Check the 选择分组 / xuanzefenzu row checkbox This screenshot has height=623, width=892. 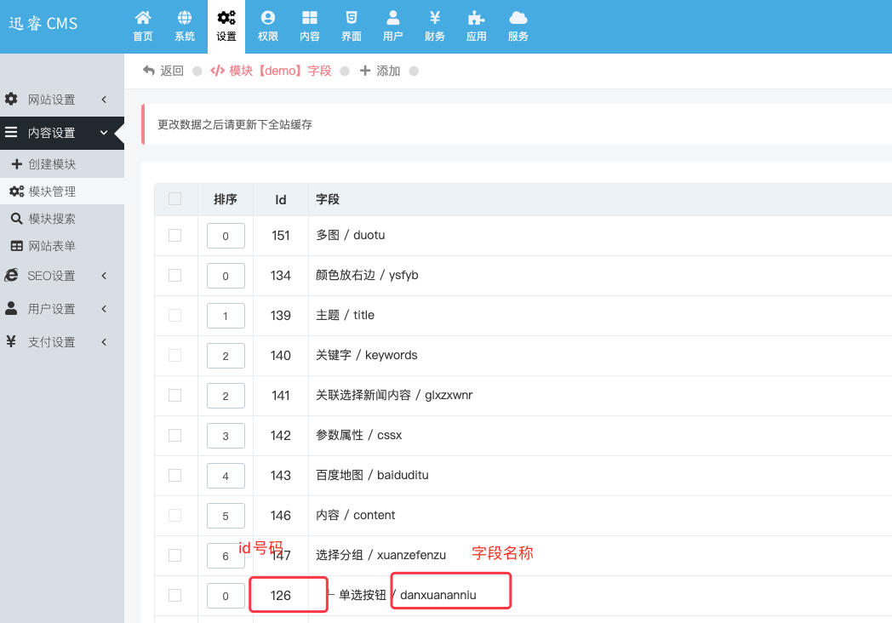(174, 555)
